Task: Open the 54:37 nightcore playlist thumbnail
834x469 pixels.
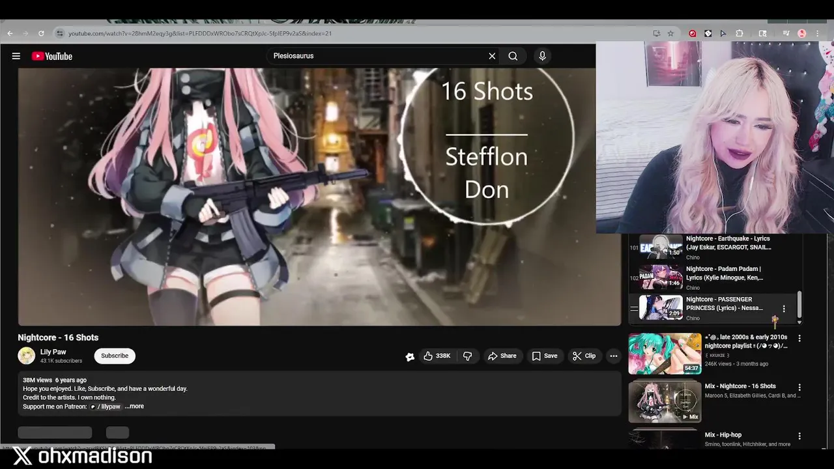Action: (665, 354)
